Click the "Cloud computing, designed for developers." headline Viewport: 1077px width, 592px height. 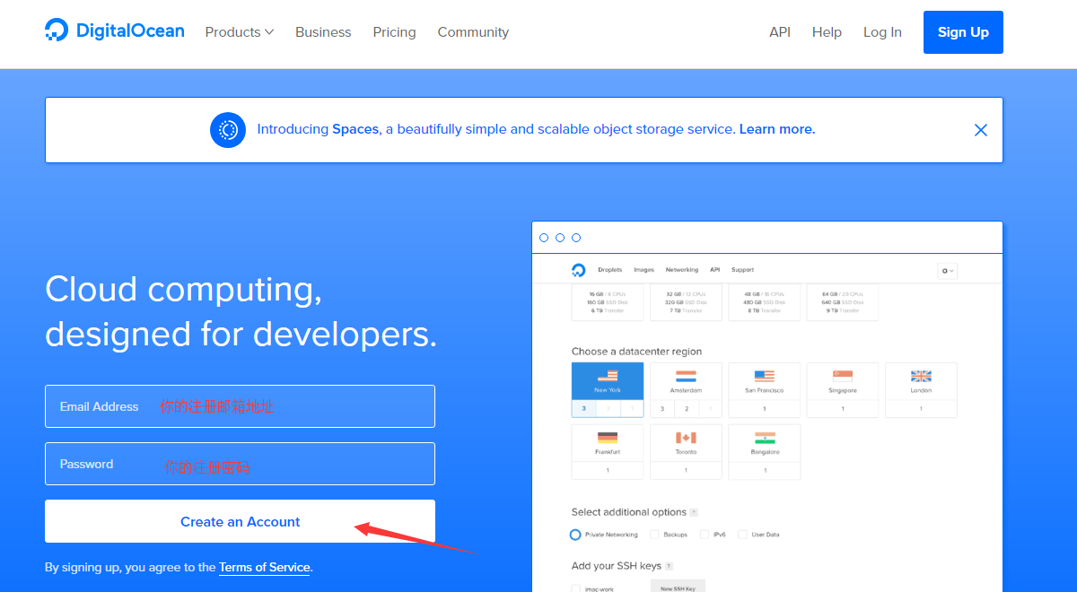tap(241, 311)
